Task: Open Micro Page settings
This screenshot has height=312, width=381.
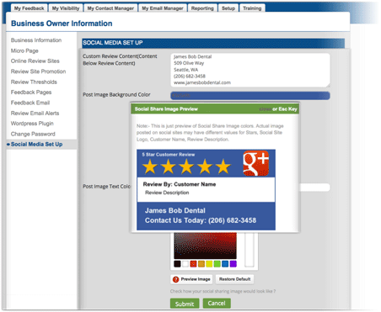Action: 24,50
